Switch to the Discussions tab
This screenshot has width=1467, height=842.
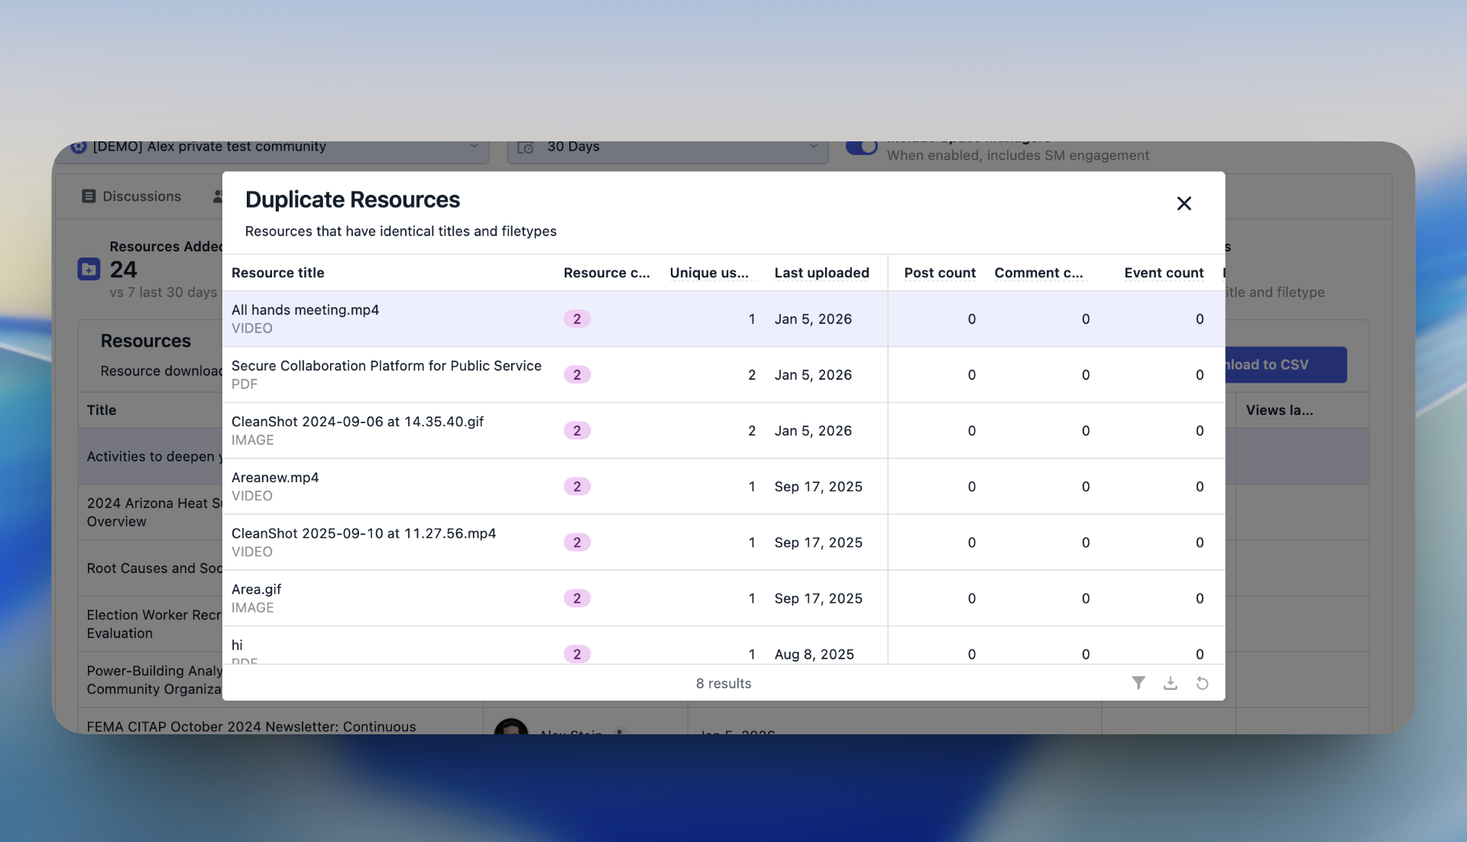point(141,196)
